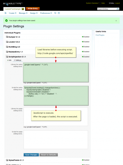Click the Enabled status of RelatedEntry plugin
Screen dimensions: 123x165
click(86, 52)
